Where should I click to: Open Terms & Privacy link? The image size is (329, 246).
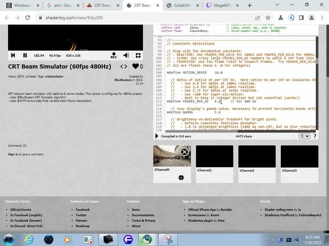tap(144, 220)
